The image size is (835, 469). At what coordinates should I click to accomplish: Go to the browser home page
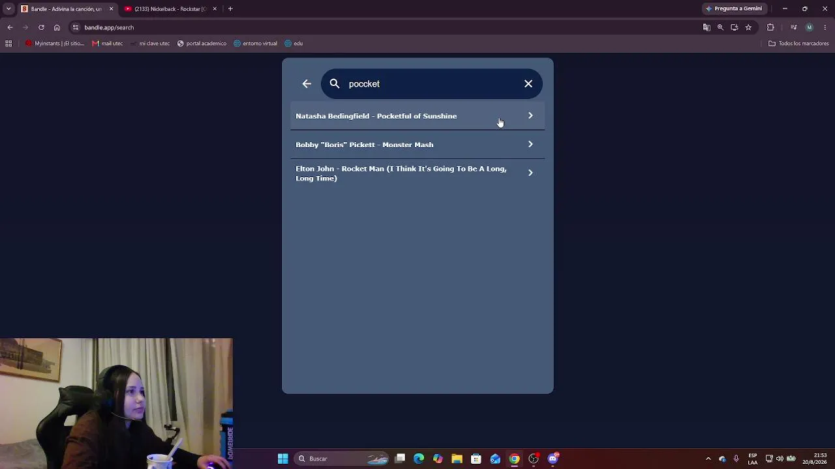tap(57, 27)
